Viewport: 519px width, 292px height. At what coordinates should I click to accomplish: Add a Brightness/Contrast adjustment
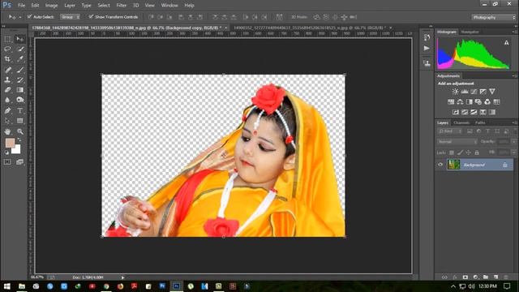point(456,92)
